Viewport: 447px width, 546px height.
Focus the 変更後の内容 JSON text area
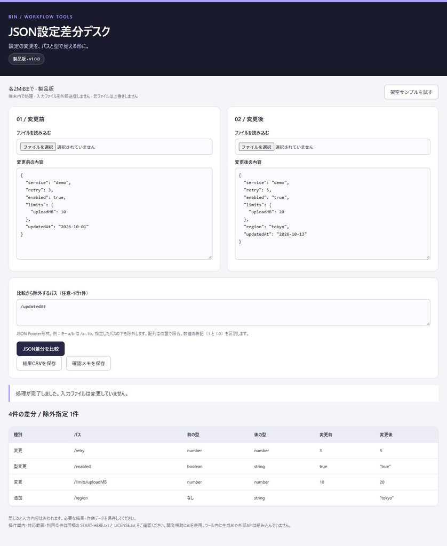pos(332,213)
